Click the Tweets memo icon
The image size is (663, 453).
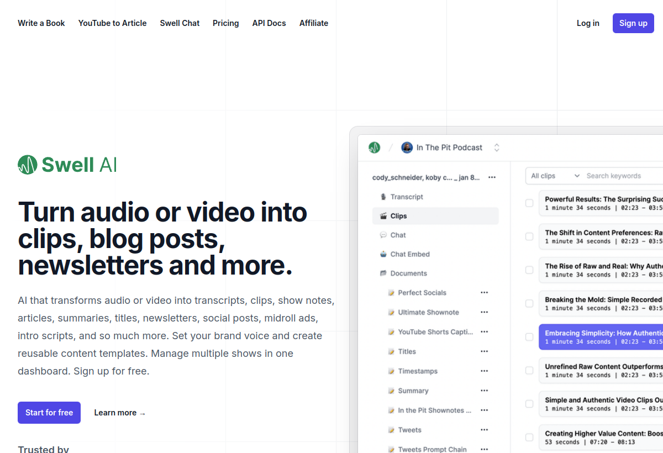(391, 430)
